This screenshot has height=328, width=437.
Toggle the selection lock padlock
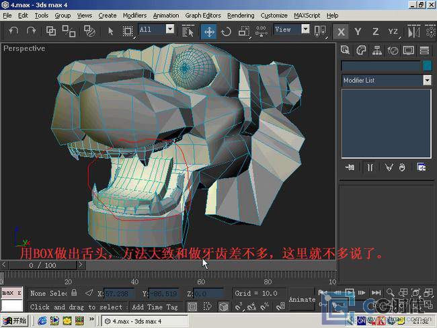click(x=74, y=292)
